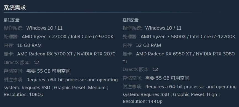This screenshot has height=107, width=239.
Task: Click the Resolution: 1440p text
Action: tap(142, 102)
